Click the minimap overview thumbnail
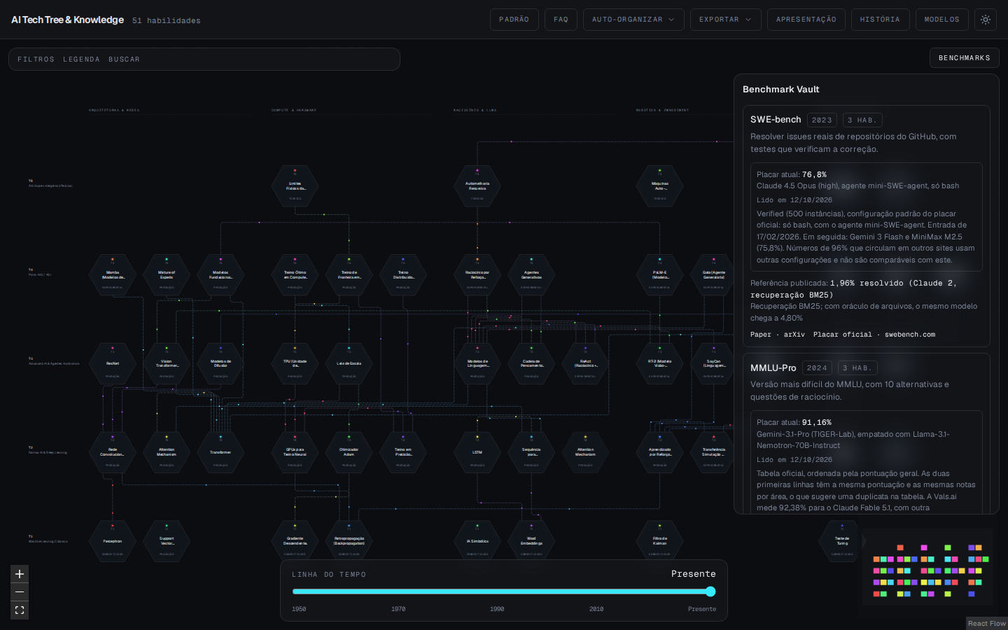The height and width of the screenshot is (630, 1008). point(927,568)
